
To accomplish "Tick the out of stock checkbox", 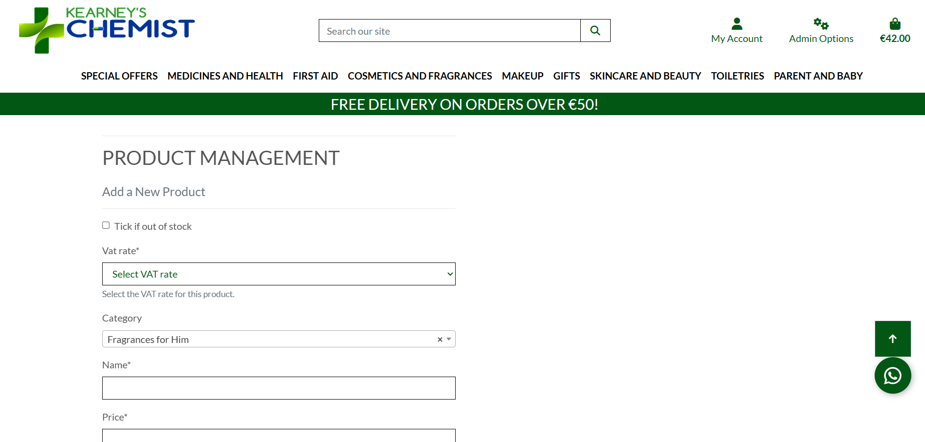I will [106, 225].
